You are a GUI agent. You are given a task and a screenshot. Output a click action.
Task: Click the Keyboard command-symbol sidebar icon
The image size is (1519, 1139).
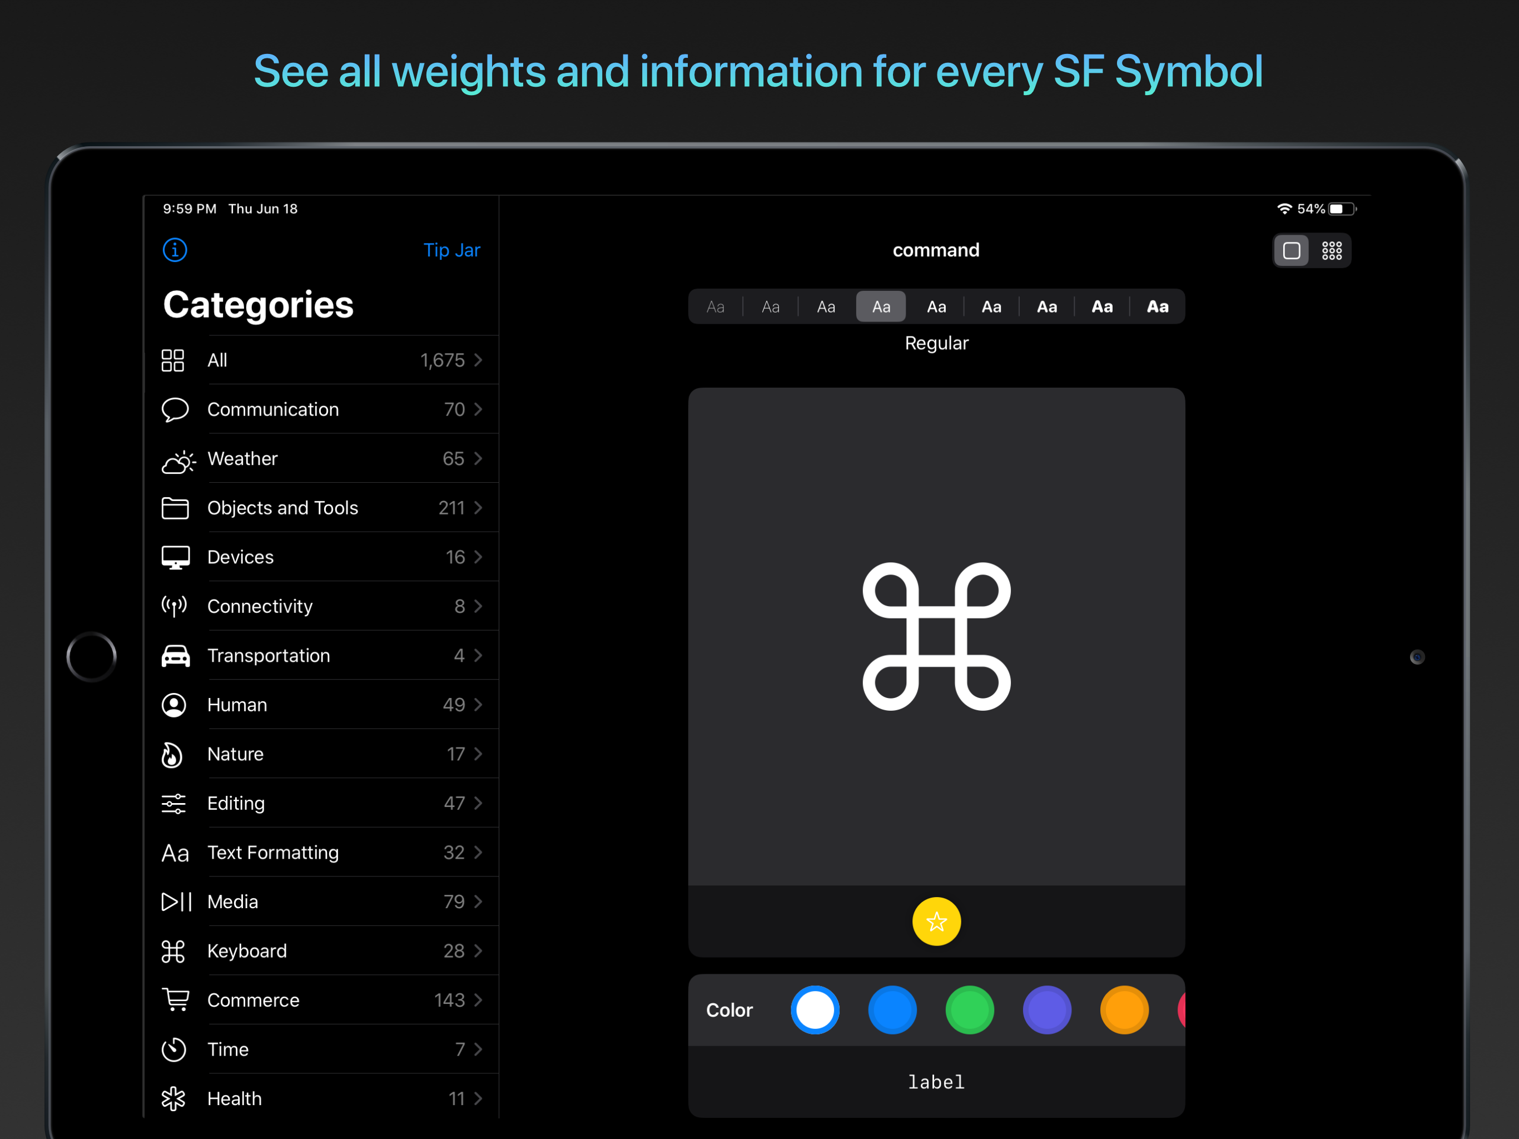[x=173, y=952]
